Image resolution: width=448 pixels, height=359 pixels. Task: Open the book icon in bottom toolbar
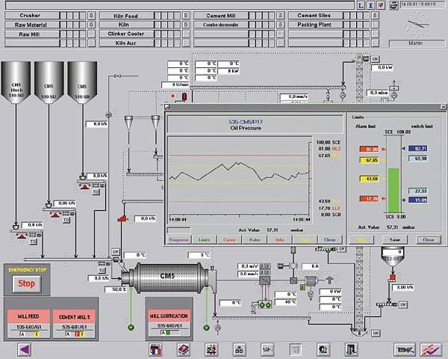pyautogui.click(x=183, y=349)
